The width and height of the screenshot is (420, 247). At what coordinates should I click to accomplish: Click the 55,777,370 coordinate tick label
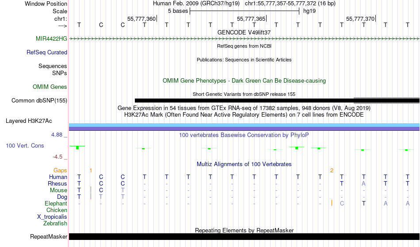tap(360, 19)
